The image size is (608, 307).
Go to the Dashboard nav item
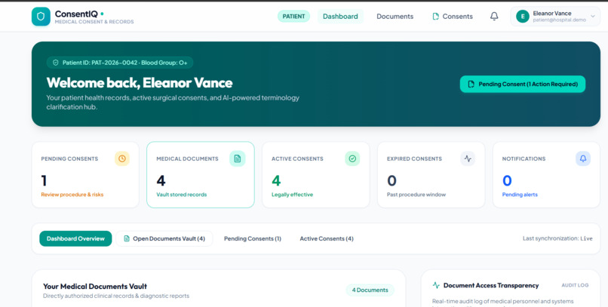[340, 17]
